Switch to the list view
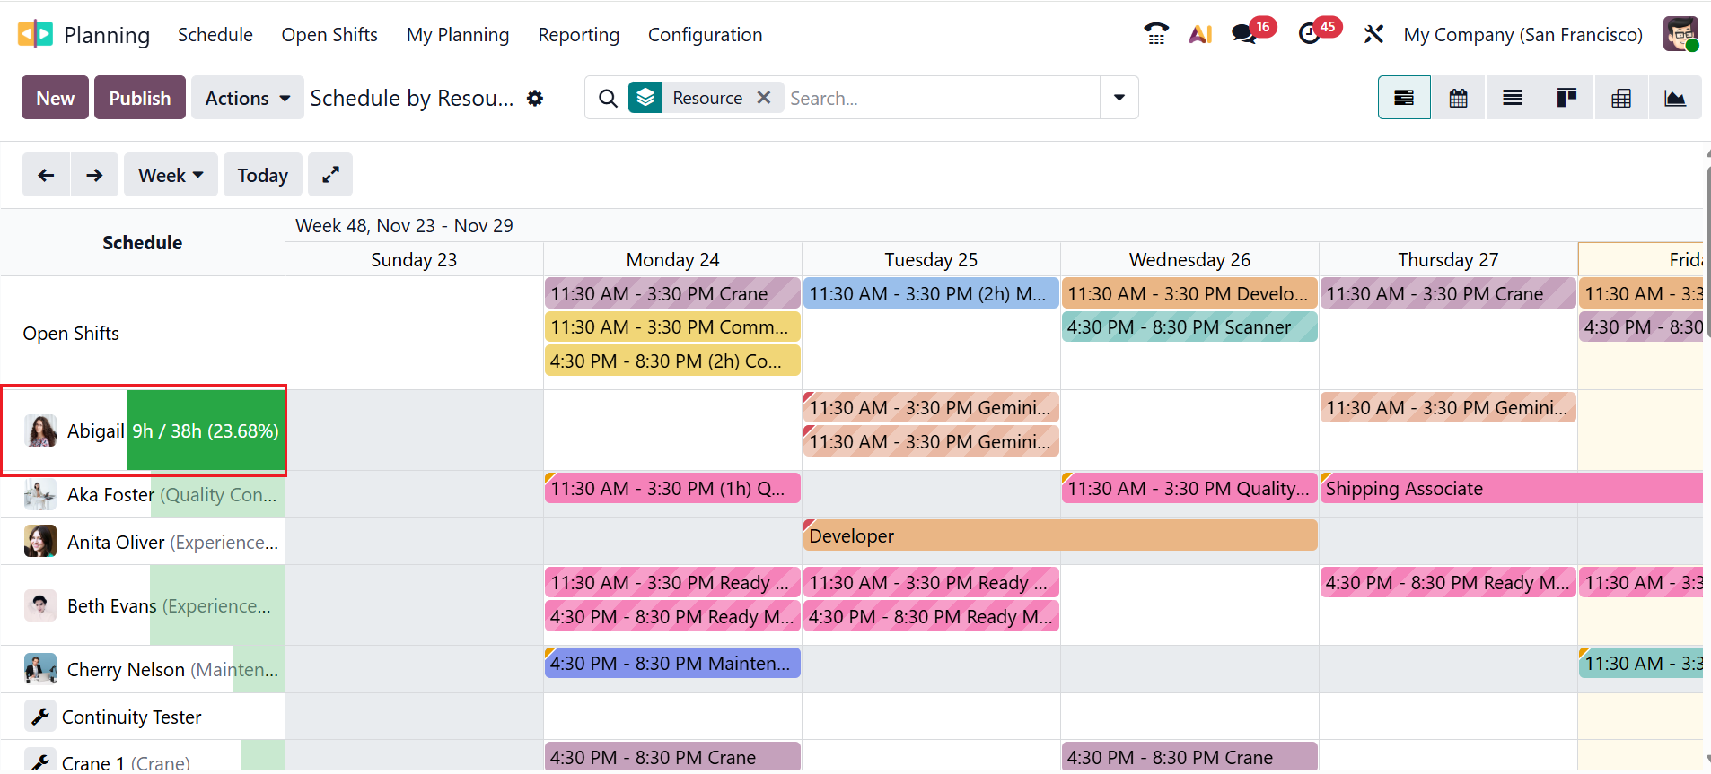 point(1513,98)
